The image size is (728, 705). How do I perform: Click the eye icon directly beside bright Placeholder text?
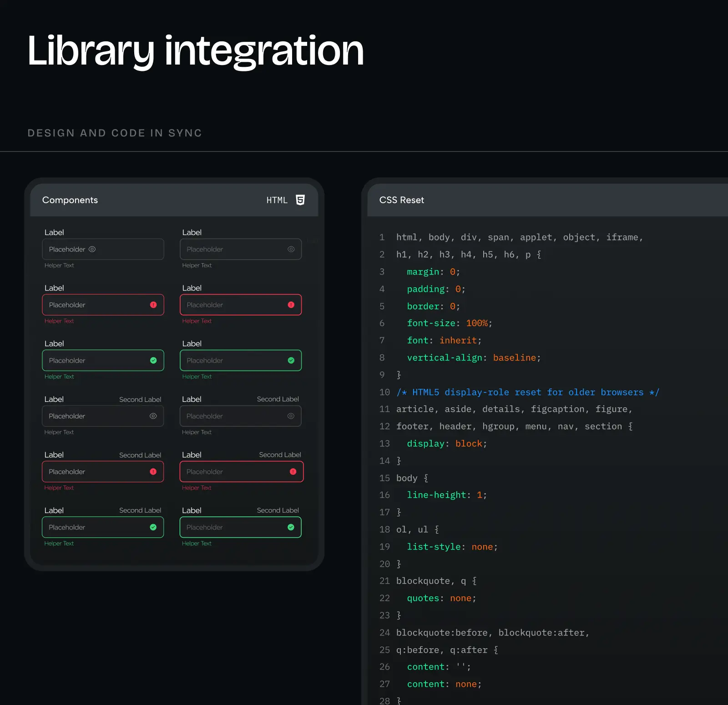[92, 249]
